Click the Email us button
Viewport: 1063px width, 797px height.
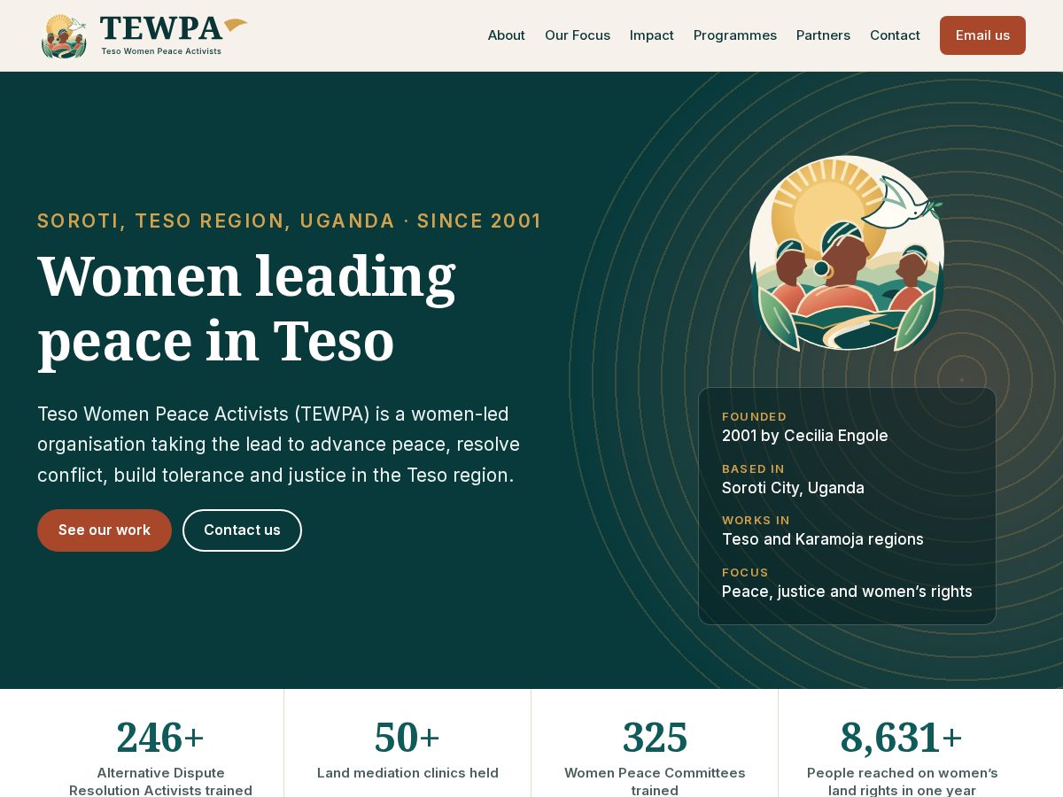click(982, 35)
